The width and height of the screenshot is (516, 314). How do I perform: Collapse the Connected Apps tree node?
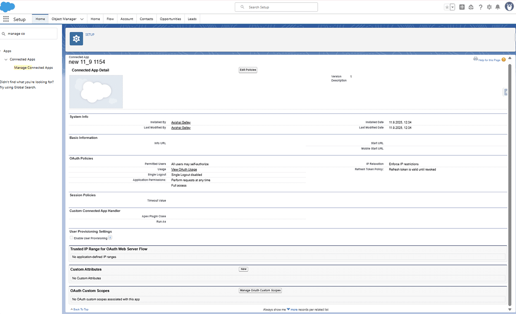click(x=6, y=59)
